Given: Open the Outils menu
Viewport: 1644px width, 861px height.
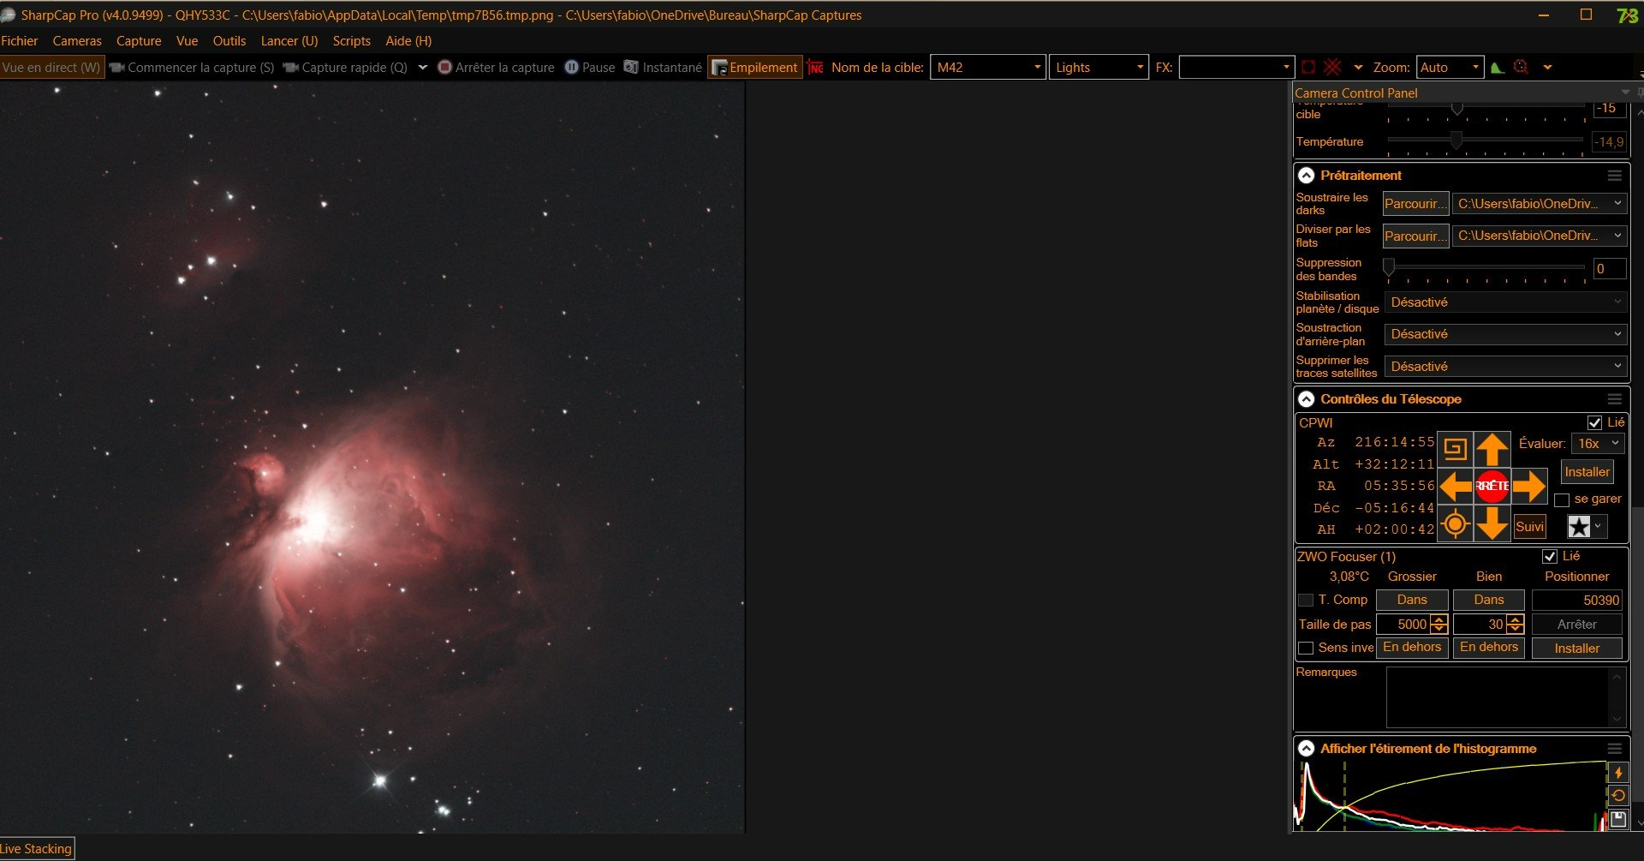Looking at the screenshot, I should click(229, 41).
